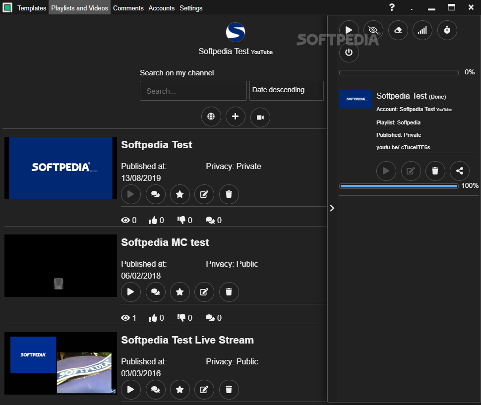The height and width of the screenshot is (405, 481).
Task: Edit the Softpedia Test Live Stream video
Action: [x=204, y=390]
